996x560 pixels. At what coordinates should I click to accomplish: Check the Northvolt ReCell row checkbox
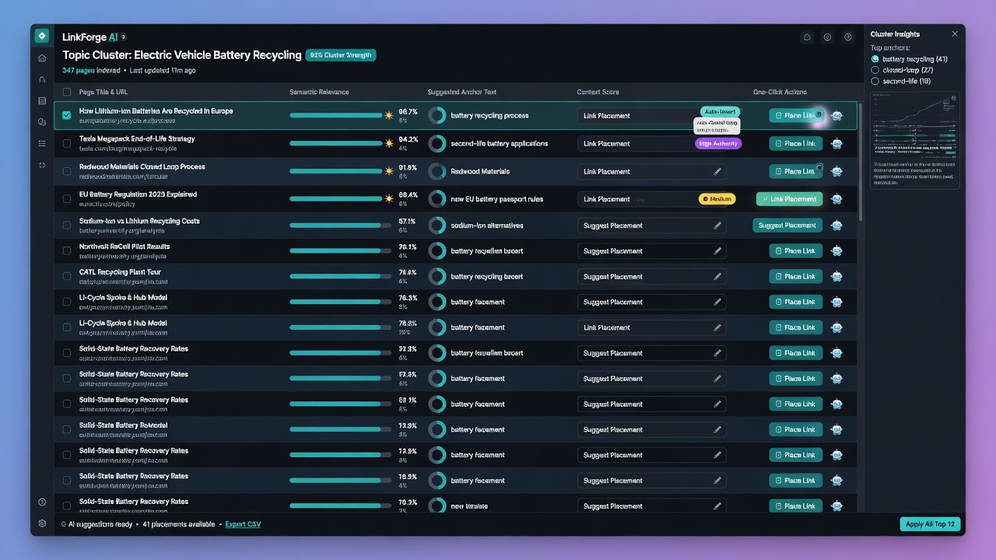click(x=66, y=250)
